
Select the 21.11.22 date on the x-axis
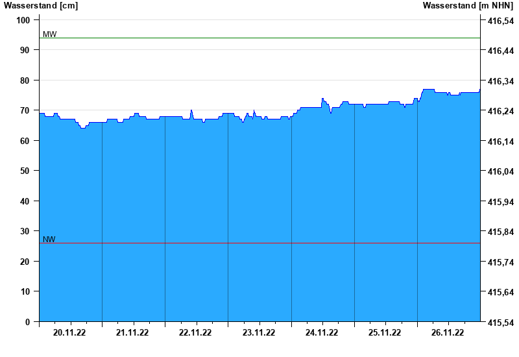(x=132, y=333)
